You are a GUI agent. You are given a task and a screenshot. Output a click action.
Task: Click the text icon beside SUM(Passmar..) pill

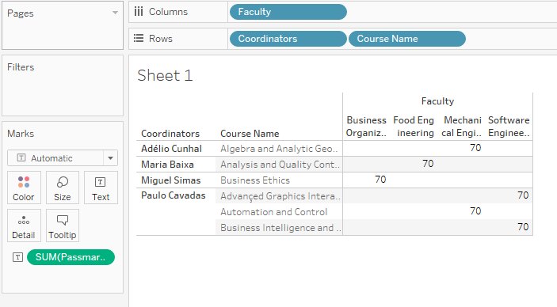point(17,257)
